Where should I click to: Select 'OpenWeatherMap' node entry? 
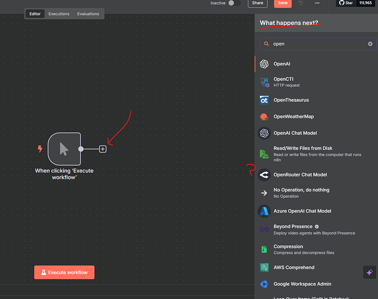316,117
